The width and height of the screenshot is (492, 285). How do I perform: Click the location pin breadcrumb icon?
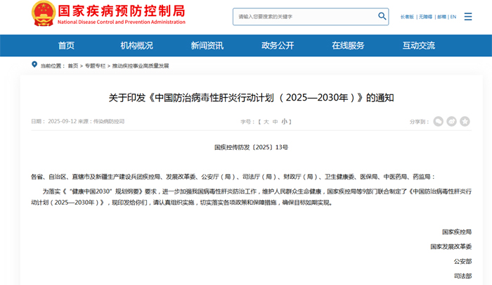point(34,65)
